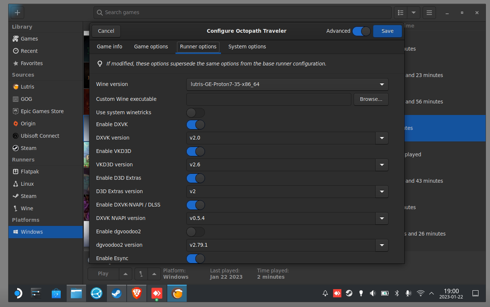Screen dimensions: 490x307
Task: Switch to the Game options tab
Action: point(151,47)
